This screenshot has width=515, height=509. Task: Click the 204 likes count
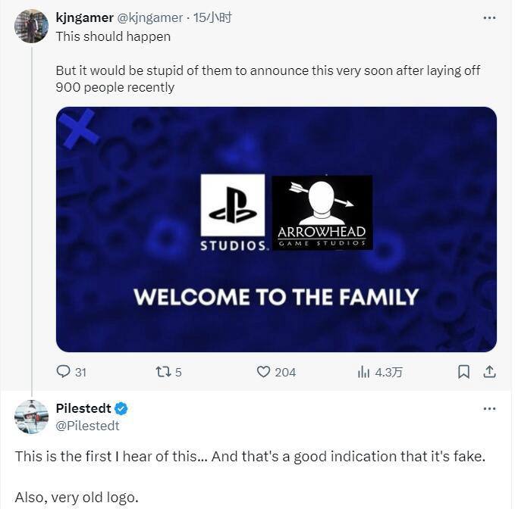pos(285,372)
